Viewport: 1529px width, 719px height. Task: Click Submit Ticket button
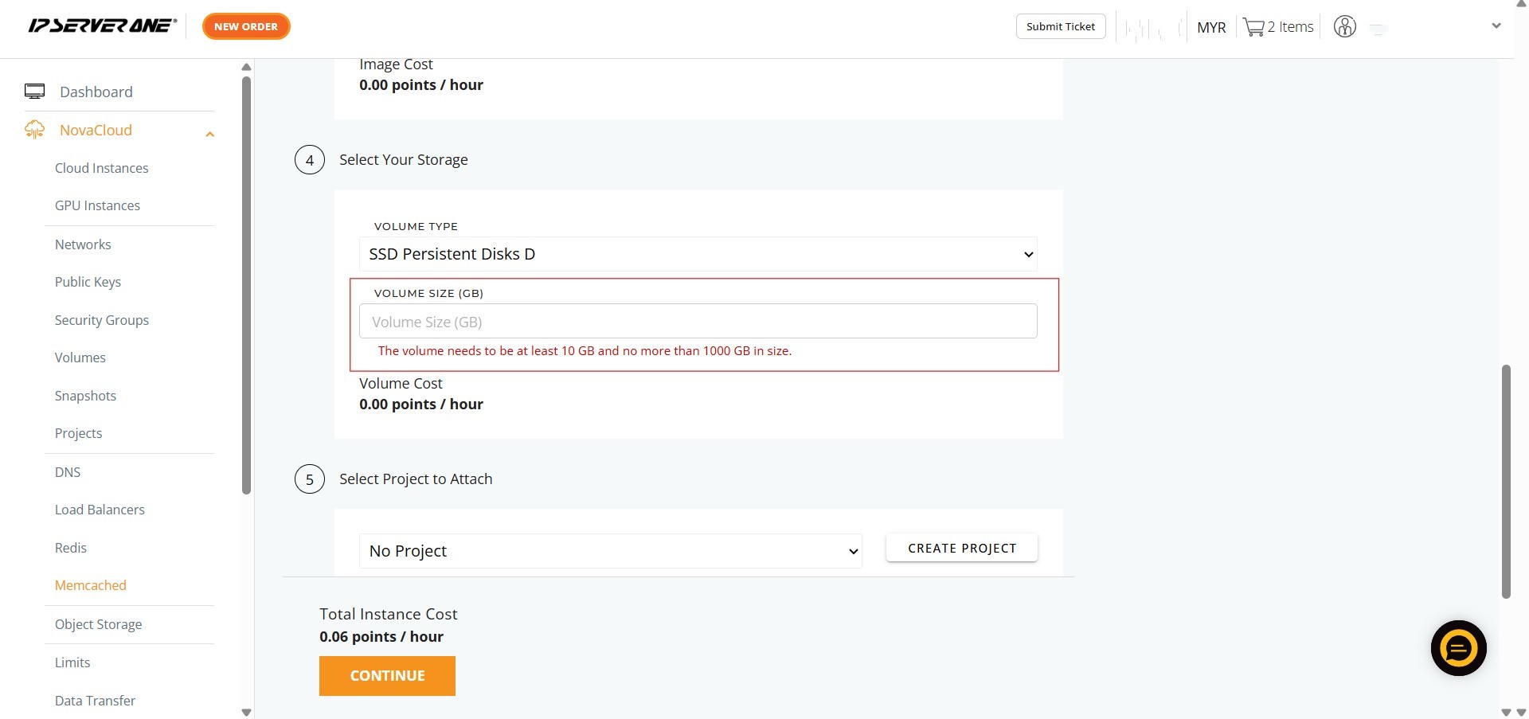[x=1060, y=26]
